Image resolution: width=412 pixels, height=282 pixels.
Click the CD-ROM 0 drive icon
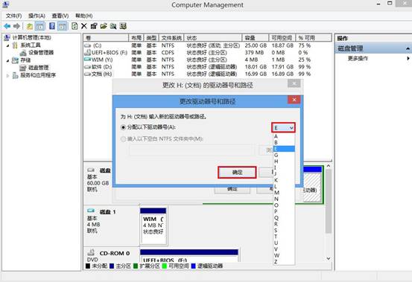(x=91, y=252)
